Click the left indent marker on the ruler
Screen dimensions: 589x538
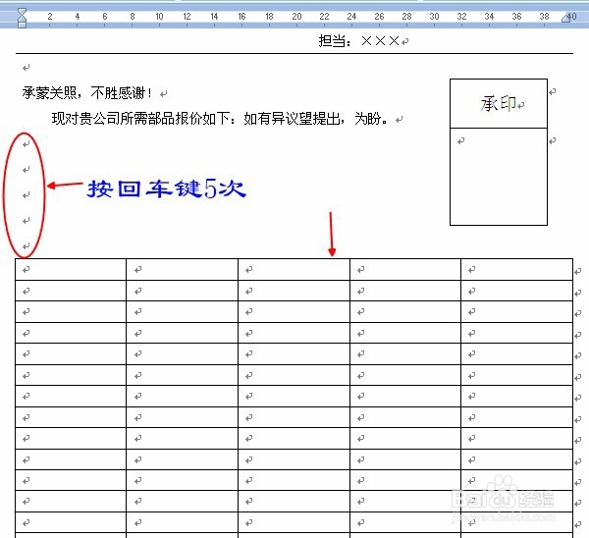(x=23, y=18)
